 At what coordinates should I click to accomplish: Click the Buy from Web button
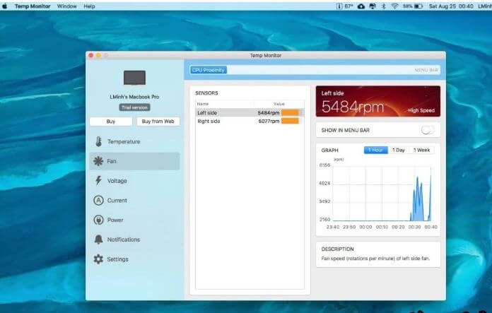click(158, 122)
